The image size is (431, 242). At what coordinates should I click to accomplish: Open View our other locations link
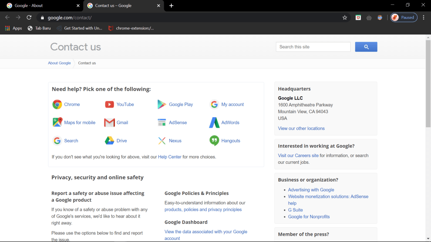pyautogui.click(x=301, y=129)
